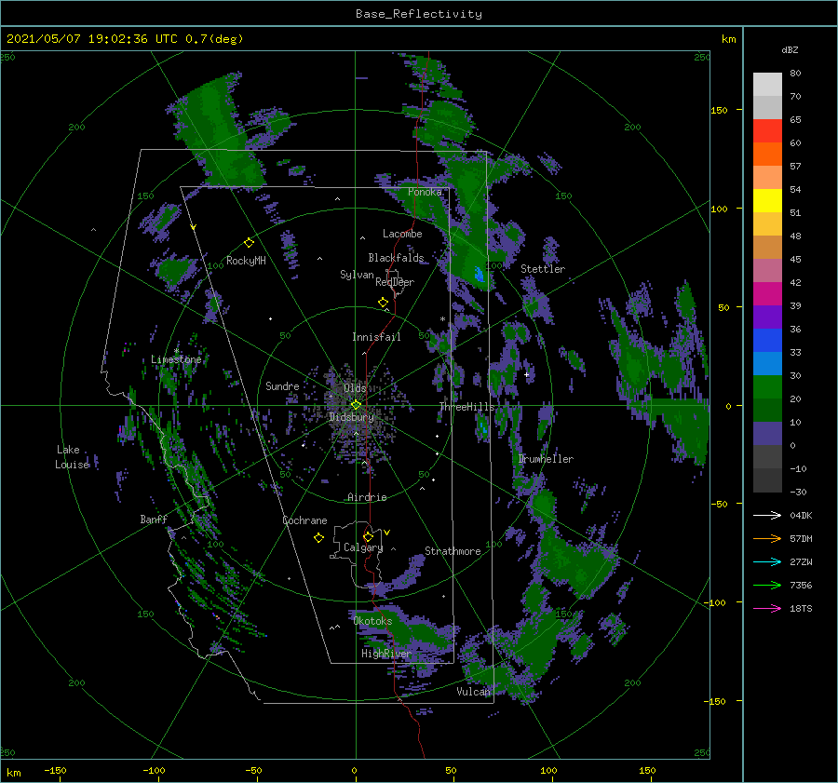Image resolution: width=838 pixels, height=783 pixels.
Task: Click the white plus marker east of ThreeHills
Action: click(x=526, y=374)
